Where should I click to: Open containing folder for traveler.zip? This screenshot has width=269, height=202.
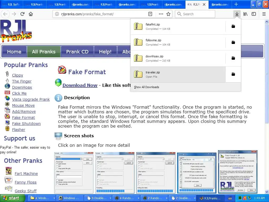[x=233, y=74]
